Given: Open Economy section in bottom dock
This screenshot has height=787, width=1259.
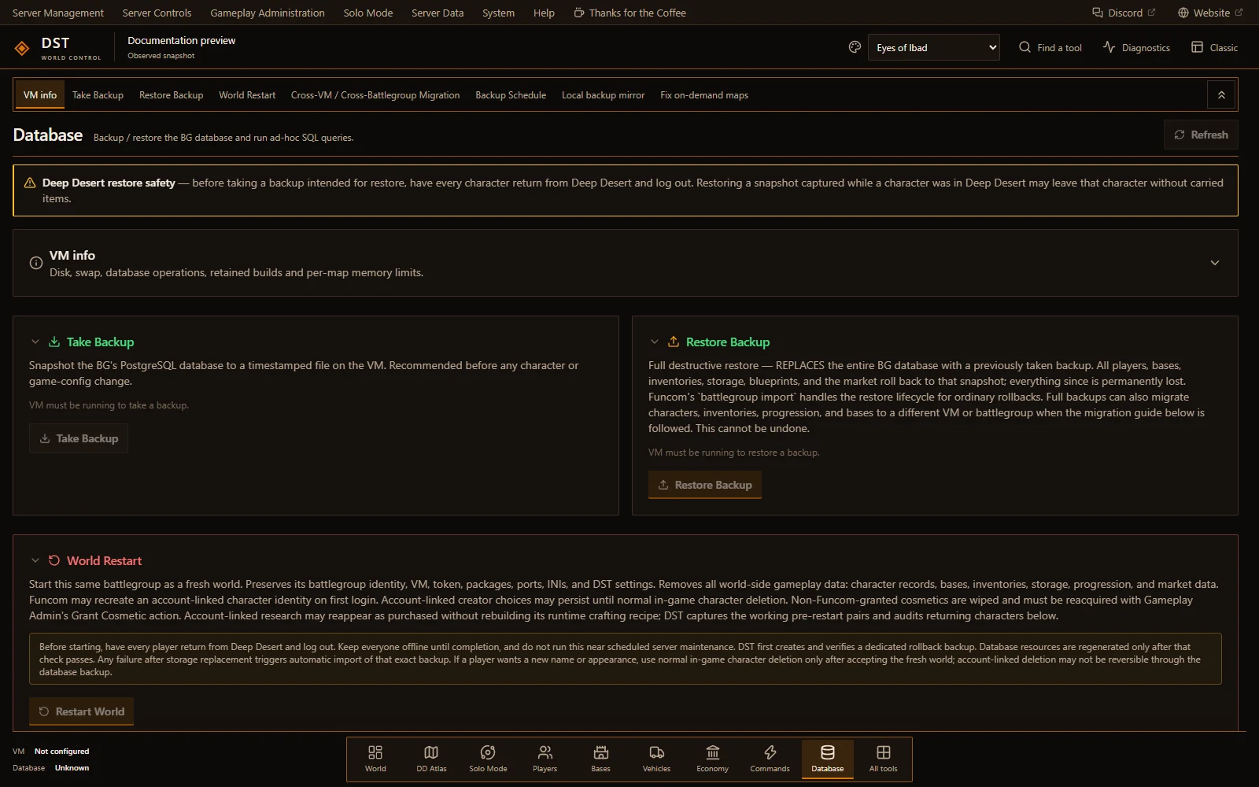Looking at the screenshot, I should click(x=712, y=759).
